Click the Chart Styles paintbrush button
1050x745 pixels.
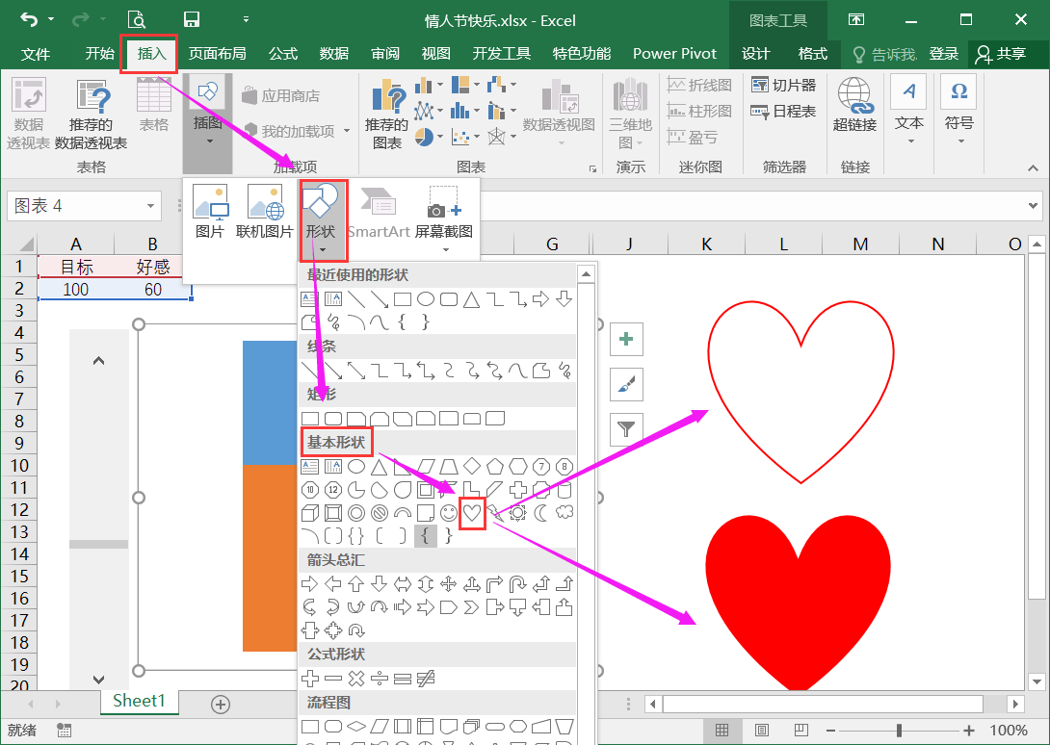(x=626, y=384)
